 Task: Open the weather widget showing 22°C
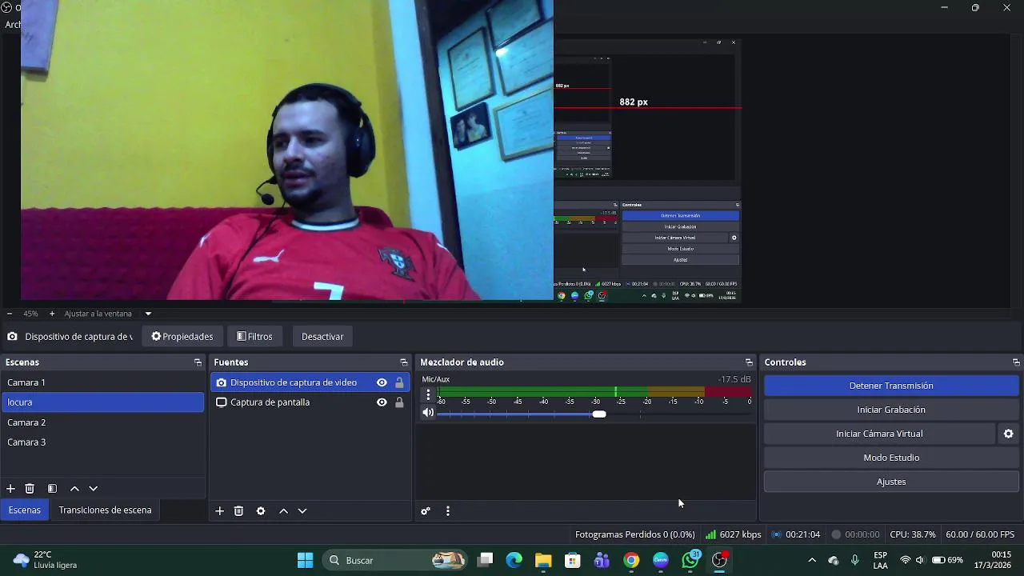click(46, 560)
